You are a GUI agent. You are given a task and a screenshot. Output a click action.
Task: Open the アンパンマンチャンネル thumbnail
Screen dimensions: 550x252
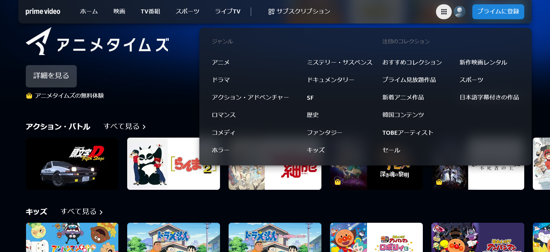[x=72, y=237]
